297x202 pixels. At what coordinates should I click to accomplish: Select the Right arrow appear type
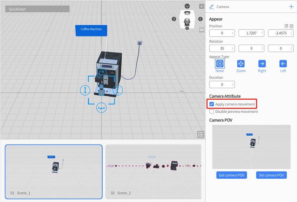[x=262, y=64]
